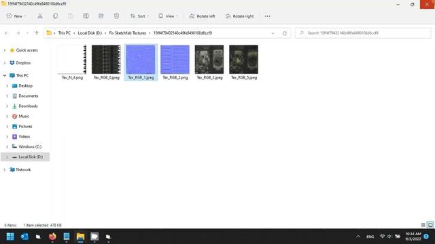
Task: Open the Downloads folder in sidebar
Action: (28, 106)
